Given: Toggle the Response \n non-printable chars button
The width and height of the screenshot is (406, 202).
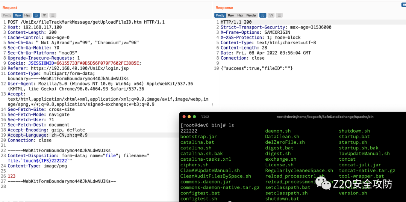Looking at the screenshot, I should point(271,15).
